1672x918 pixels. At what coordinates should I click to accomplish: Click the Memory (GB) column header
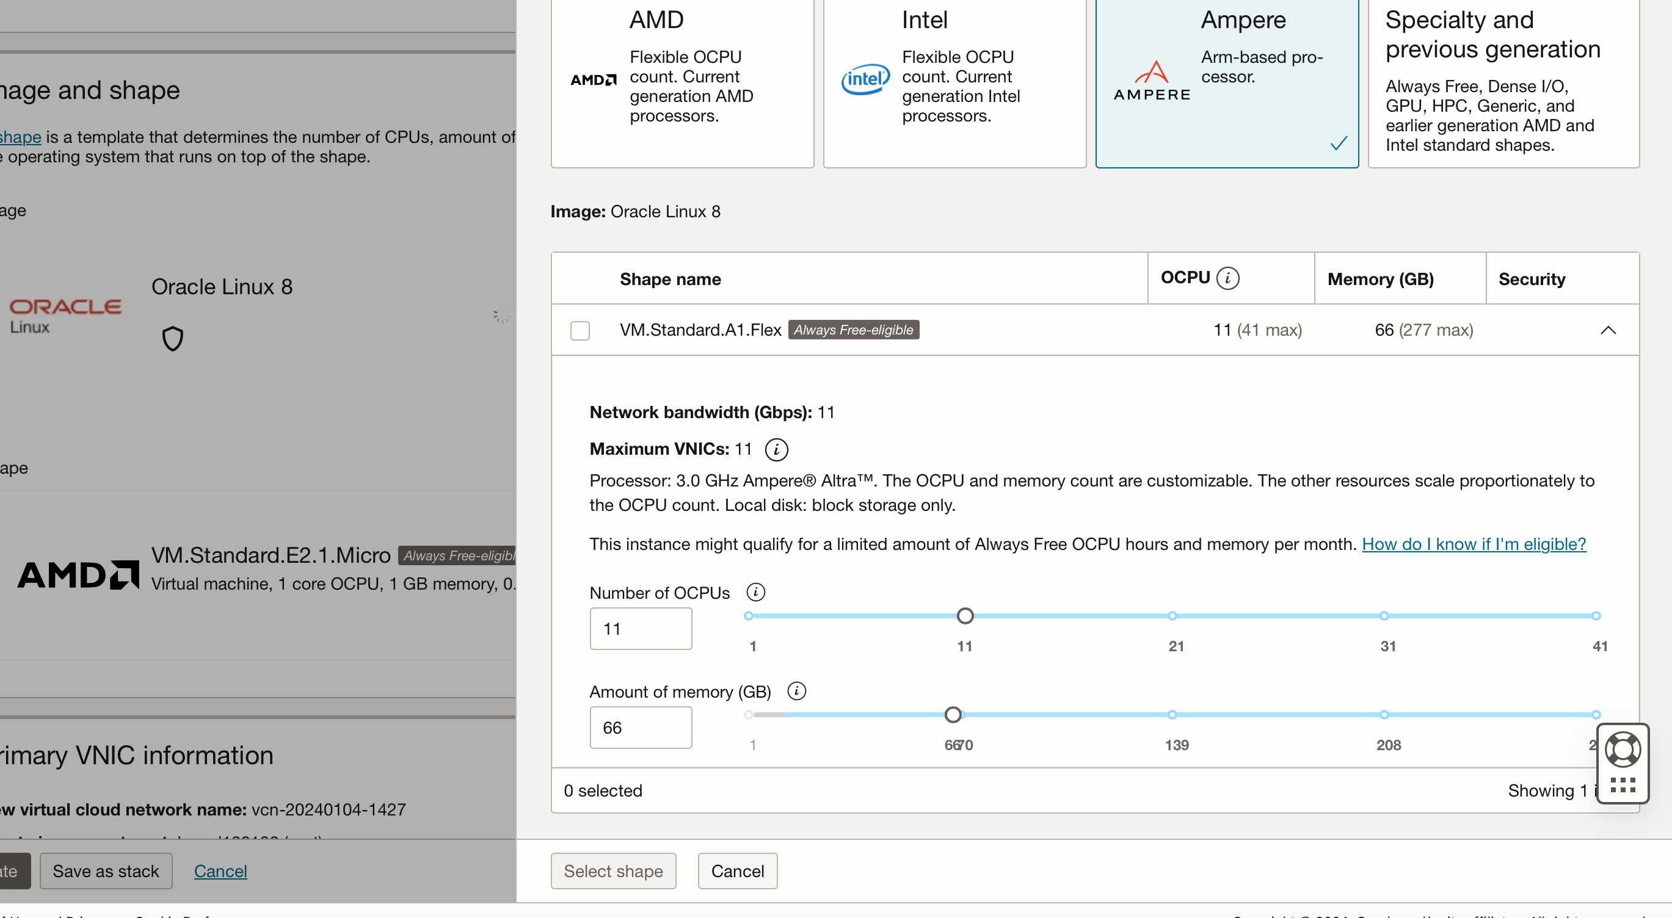1381,279
